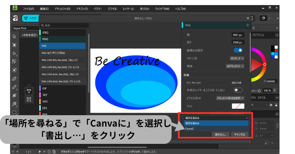295x154 pixels.
Task: Open the dropdown next to help icon
Action: pos(270,18)
